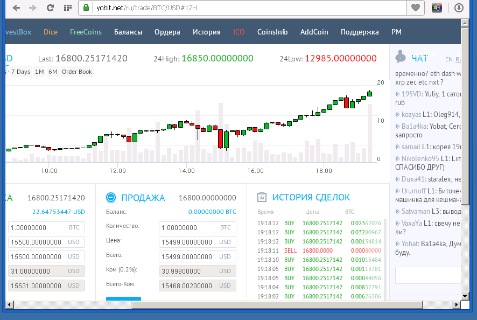Click the horizontal scrollbar thumb
Screen dimensions: 477x320
tap(277, 304)
